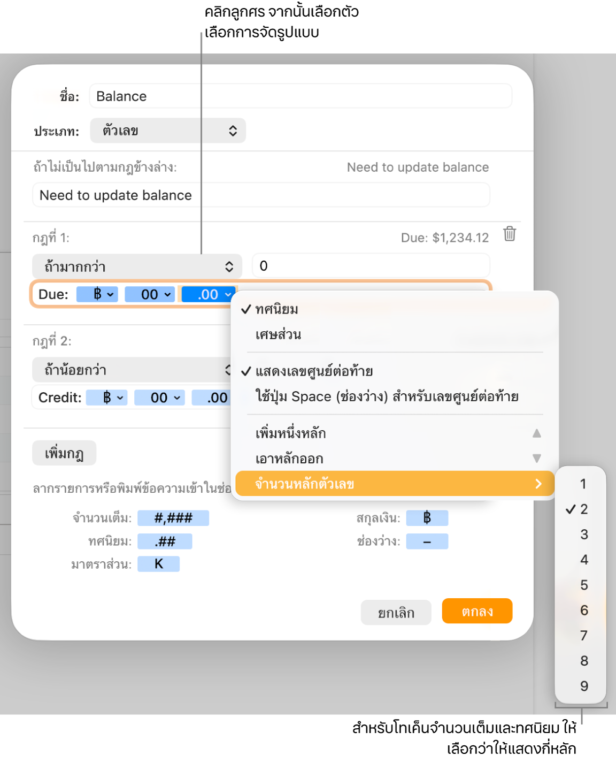The image size is (616, 763).
Task: Click the down triangle next to เอาหลักออก
Action: 537,459
